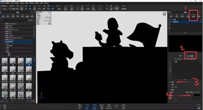
Task: Switch to the Lighting tab in Project panel
Action: 193,15
